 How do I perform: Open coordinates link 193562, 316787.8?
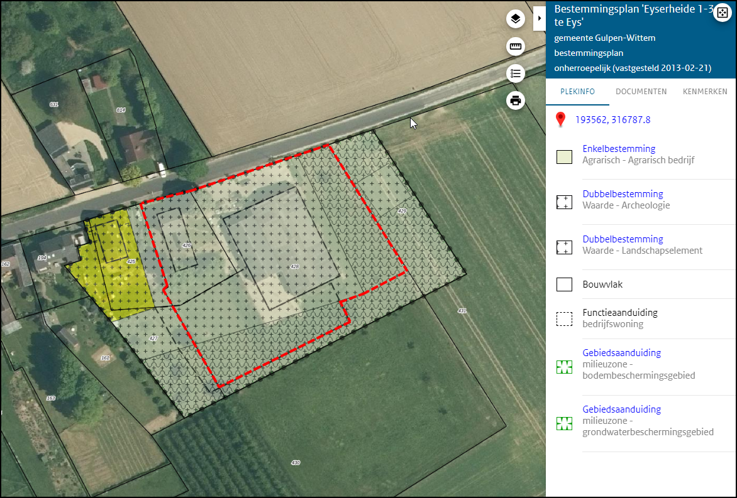613,120
